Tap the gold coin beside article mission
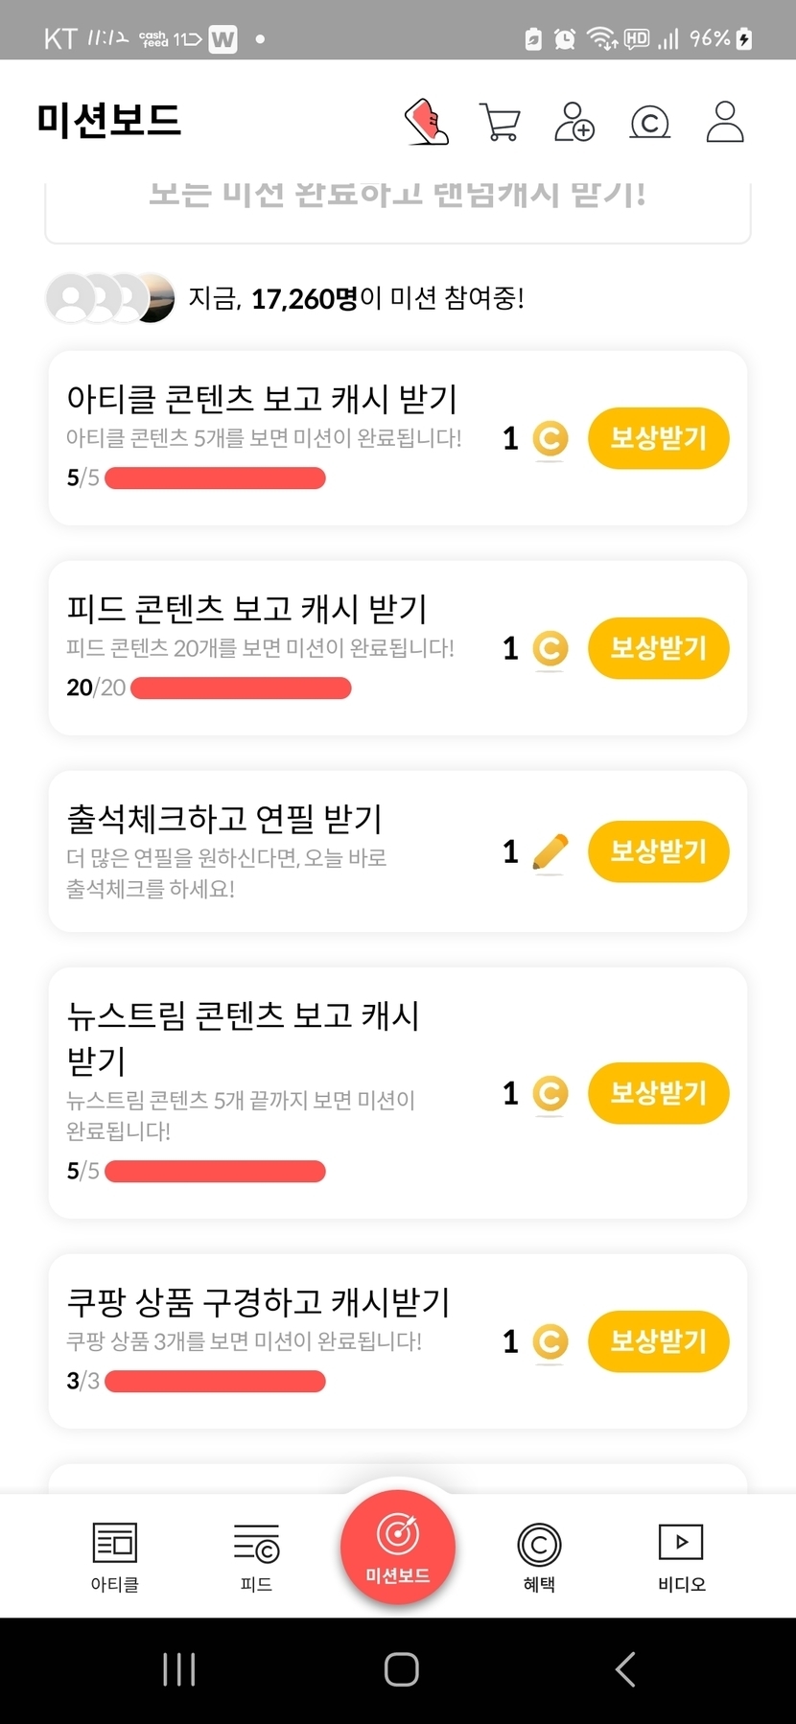 click(550, 439)
